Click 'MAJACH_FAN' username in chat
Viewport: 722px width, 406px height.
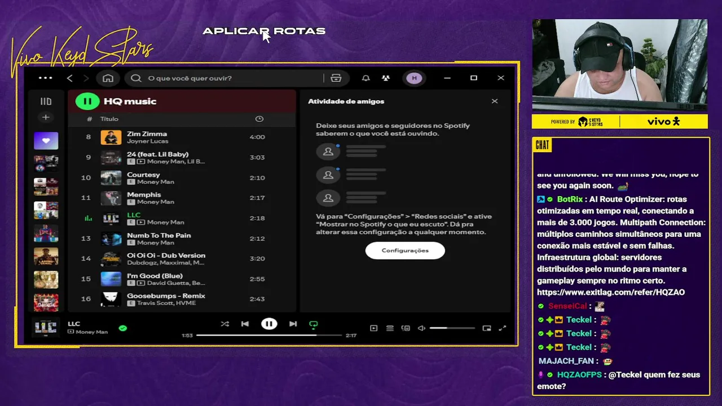click(566, 361)
